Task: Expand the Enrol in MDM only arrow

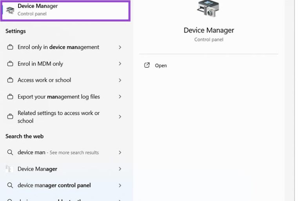Action: point(120,64)
